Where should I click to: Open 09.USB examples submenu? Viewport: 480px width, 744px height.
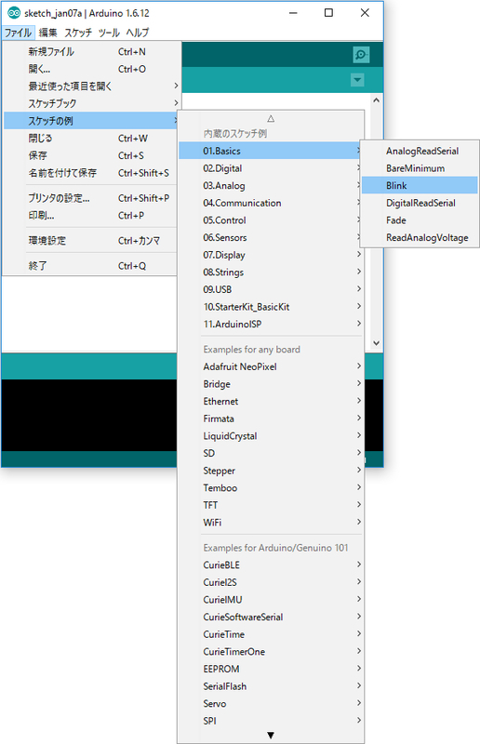tap(271, 289)
